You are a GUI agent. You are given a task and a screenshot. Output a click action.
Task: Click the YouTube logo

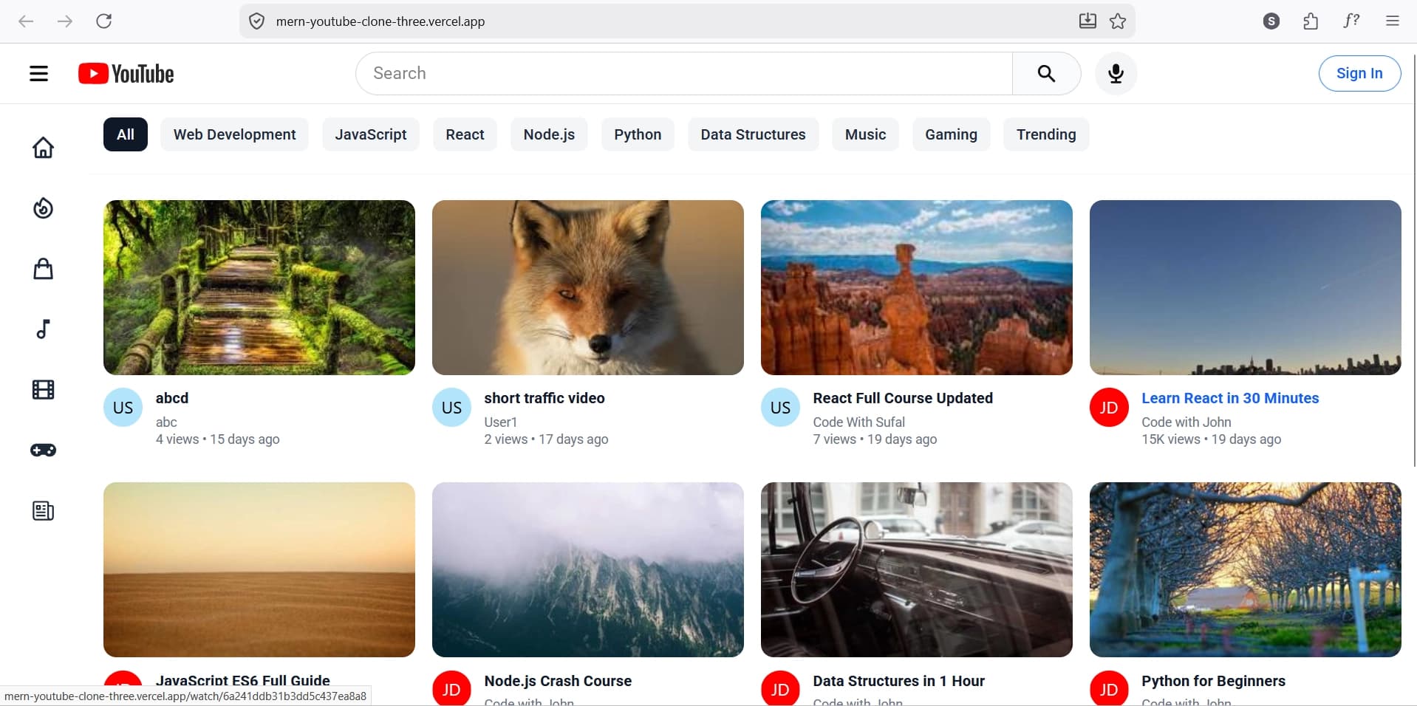(126, 73)
